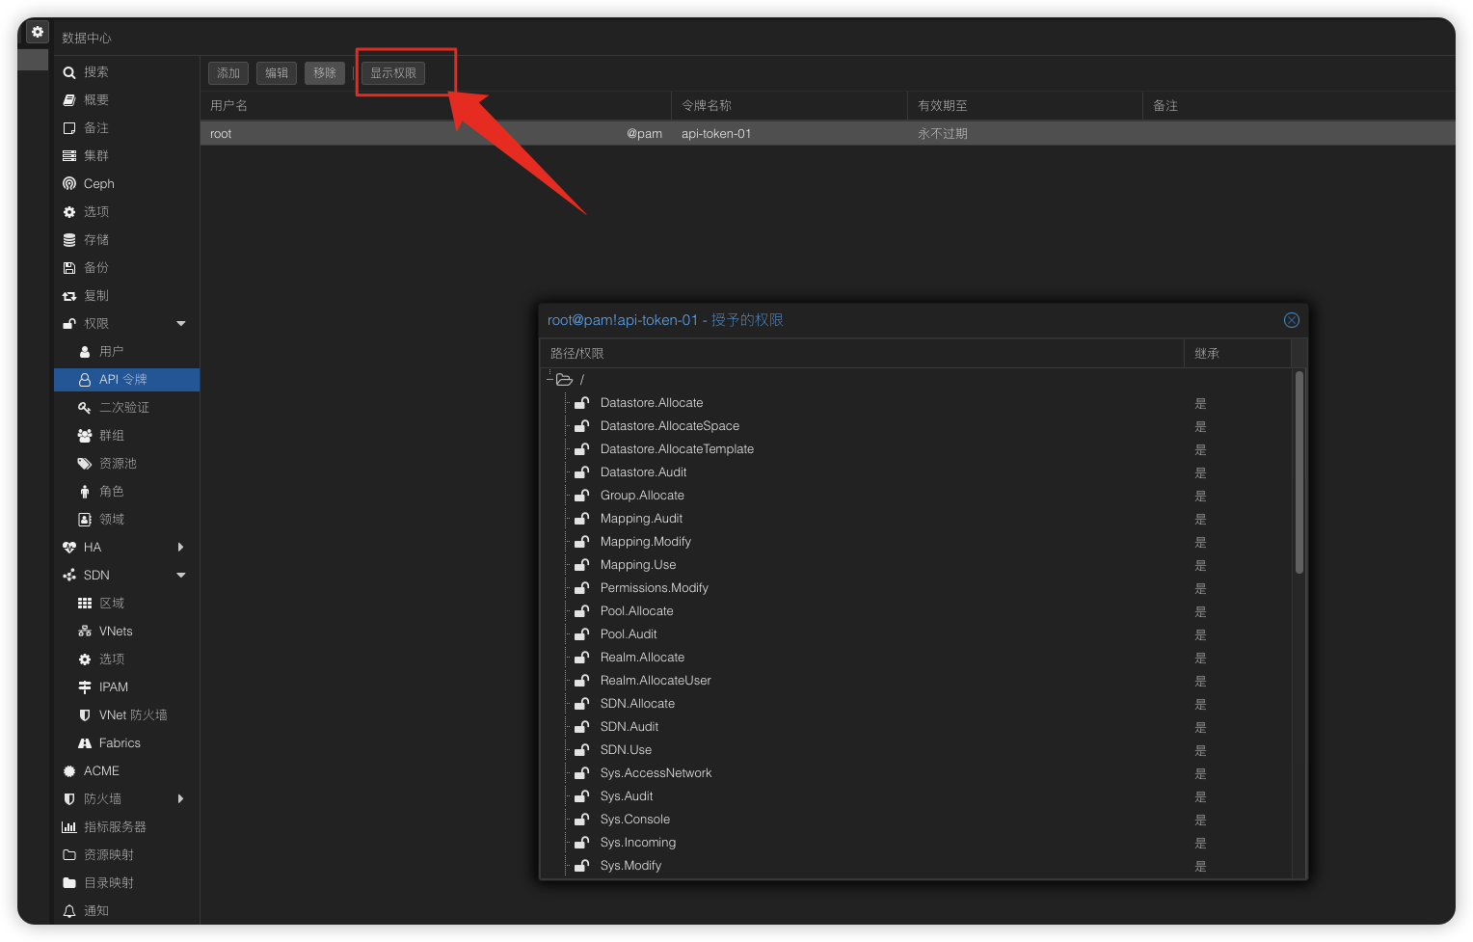Click the HA heartbeat icon
The width and height of the screenshot is (1473, 942).
point(69,548)
